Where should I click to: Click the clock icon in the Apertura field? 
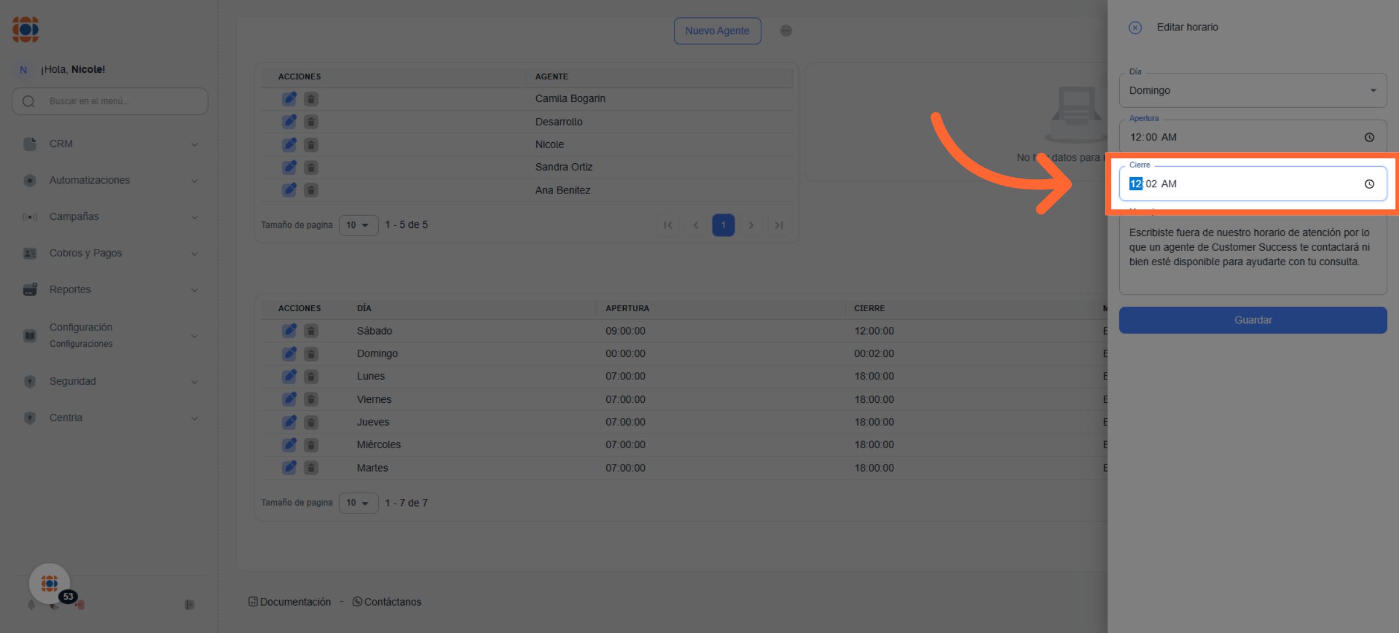point(1369,138)
